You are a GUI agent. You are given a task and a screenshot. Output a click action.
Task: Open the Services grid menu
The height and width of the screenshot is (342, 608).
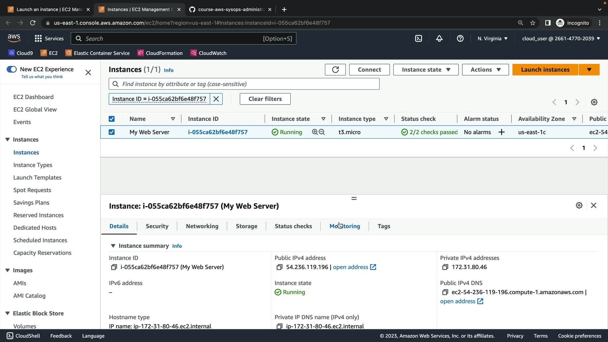(38, 39)
